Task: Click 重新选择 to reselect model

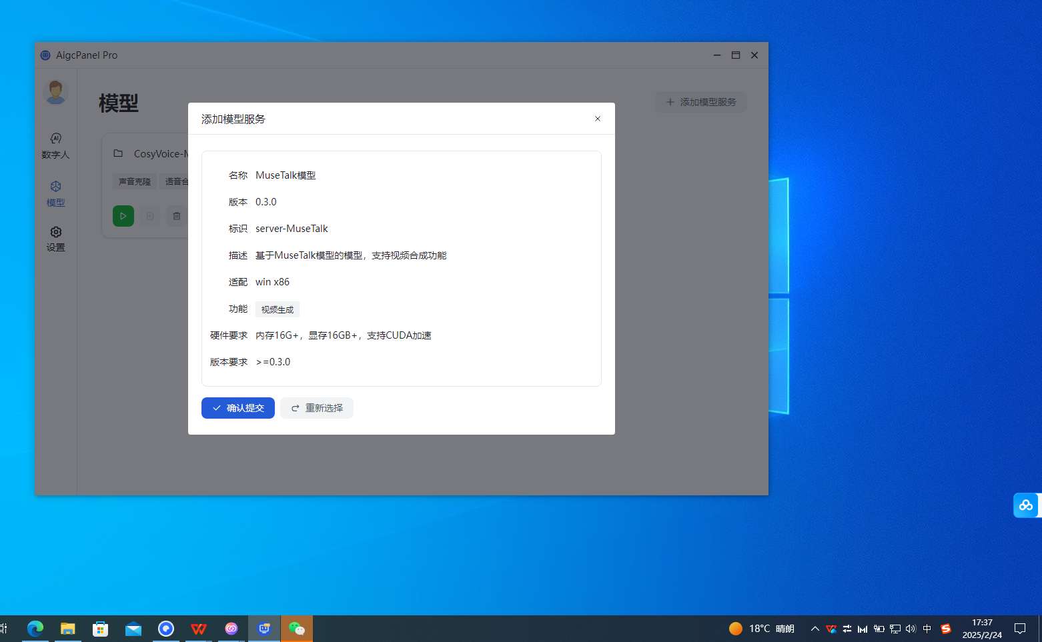Action: click(x=317, y=408)
